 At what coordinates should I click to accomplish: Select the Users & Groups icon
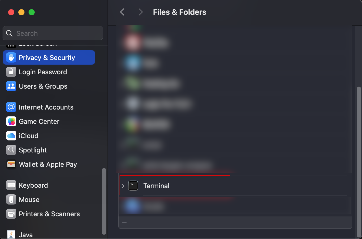click(x=11, y=86)
